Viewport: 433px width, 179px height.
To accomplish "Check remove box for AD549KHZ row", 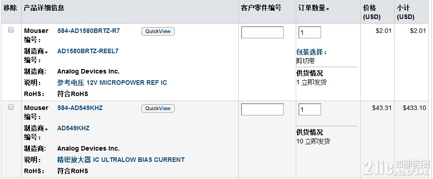I will tap(11, 107).
